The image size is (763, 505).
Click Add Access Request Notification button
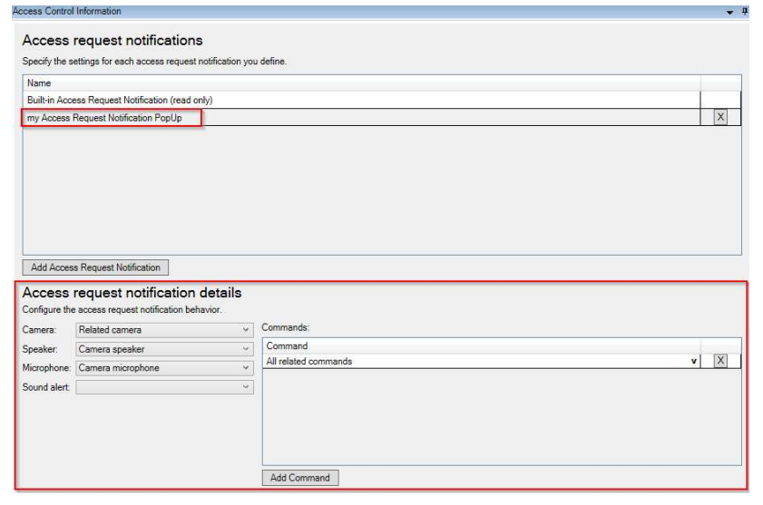(x=96, y=267)
